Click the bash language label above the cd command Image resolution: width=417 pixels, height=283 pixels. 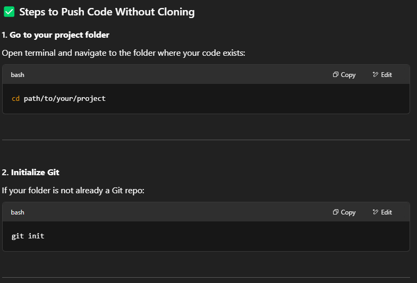tap(18, 75)
